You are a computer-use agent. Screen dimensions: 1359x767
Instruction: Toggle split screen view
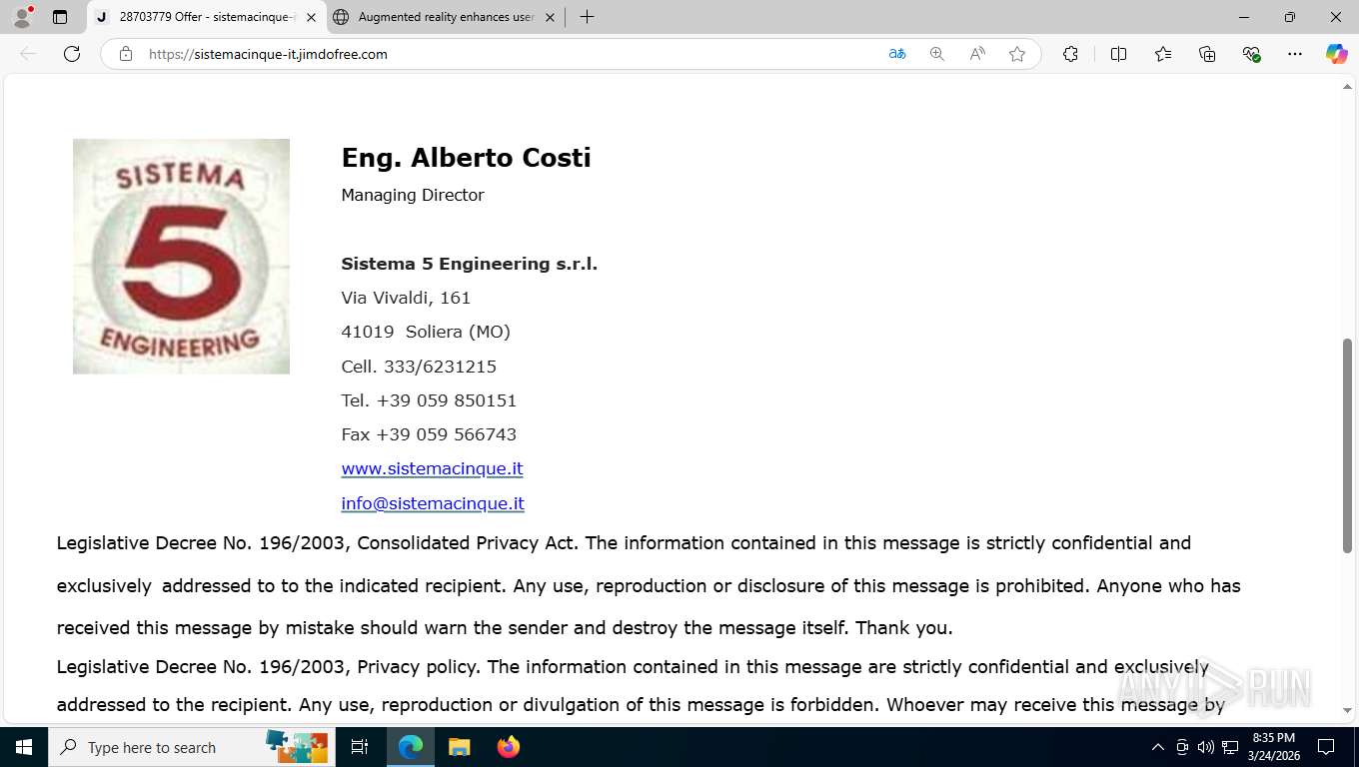click(x=1118, y=54)
